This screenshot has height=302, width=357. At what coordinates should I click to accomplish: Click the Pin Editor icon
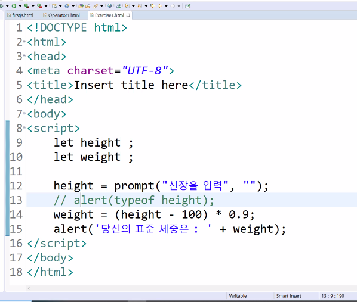tap(187, 6)
